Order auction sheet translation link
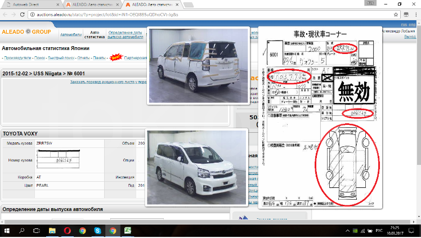421x238 pixels. 108,82
